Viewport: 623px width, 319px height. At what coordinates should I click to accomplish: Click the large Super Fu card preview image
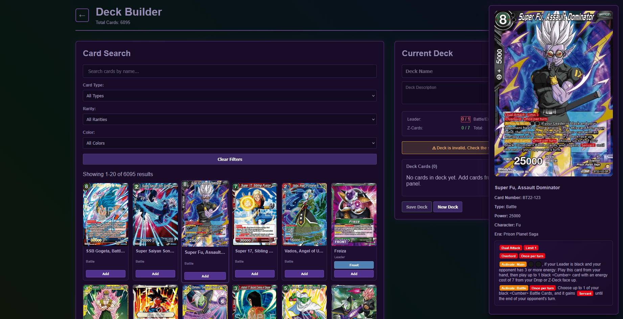pos(553,94)
